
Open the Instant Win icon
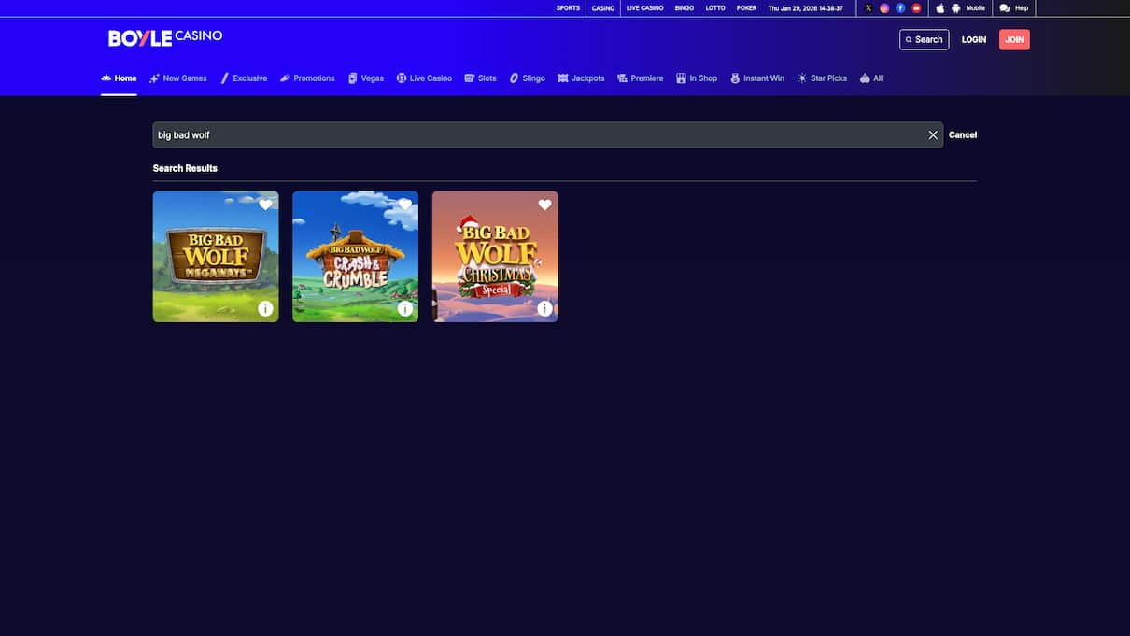point(733,77)
